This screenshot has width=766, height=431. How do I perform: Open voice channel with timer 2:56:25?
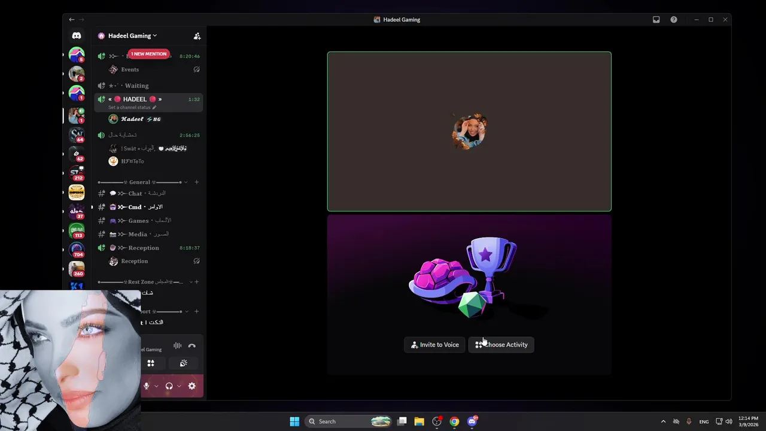pyautogui.click(x=148, y=135)
